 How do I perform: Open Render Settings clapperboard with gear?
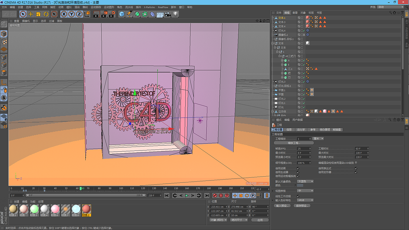tap(112, 14)
